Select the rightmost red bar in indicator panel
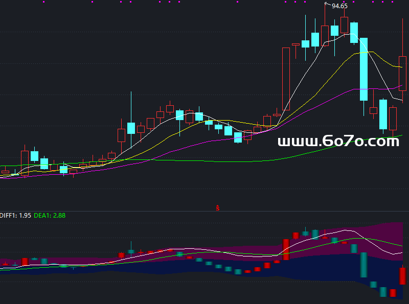 (402, 276)
